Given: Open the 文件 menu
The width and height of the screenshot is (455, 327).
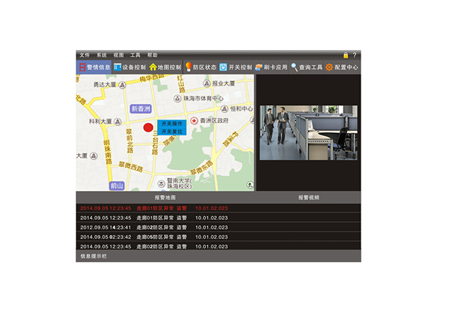Looking at the screenshot, I should pos(85,55).
